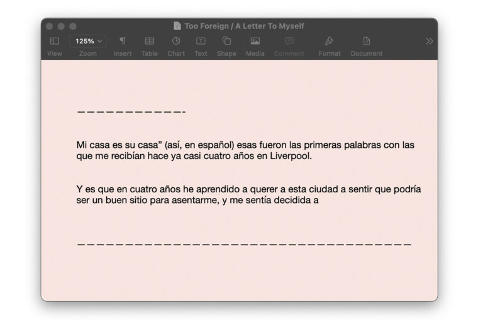Add a Table from the toolbar

[x=150, y=41]
